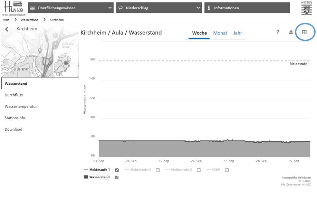Click the HLNUG logo
317x198 pixels.
[13, 8]
